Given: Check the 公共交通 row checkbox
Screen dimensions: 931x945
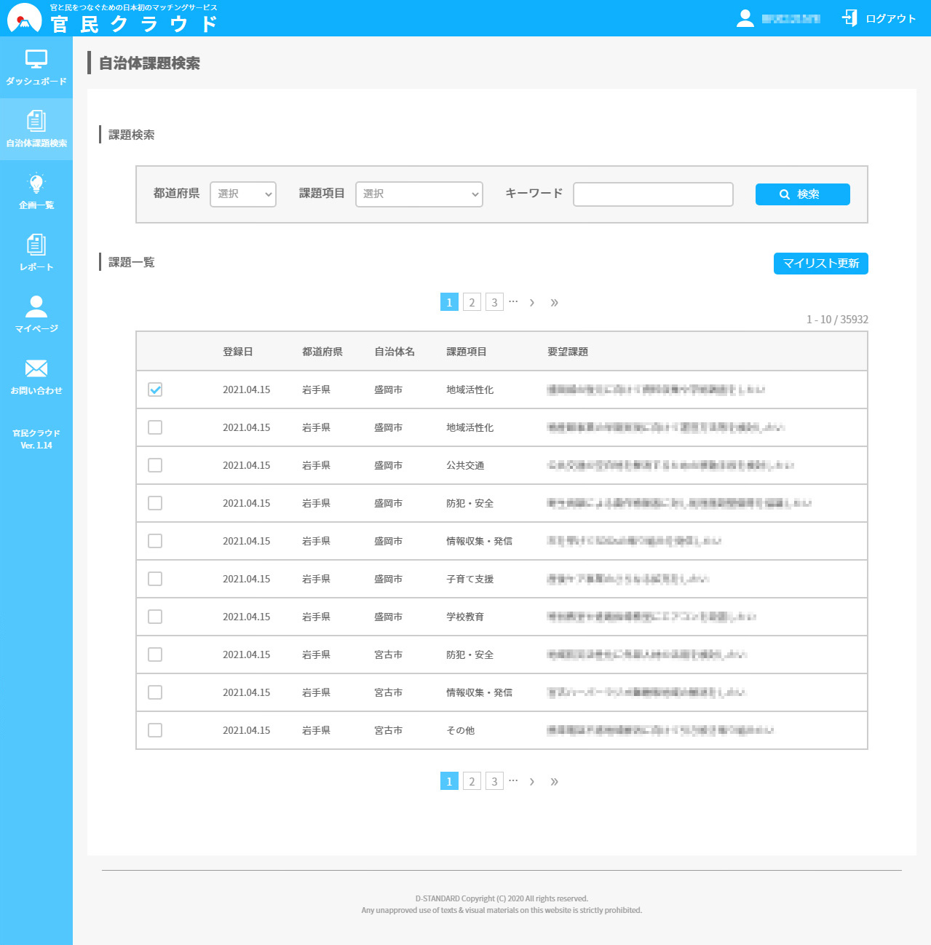Looking at the screenshot, I should click(155, 465).
